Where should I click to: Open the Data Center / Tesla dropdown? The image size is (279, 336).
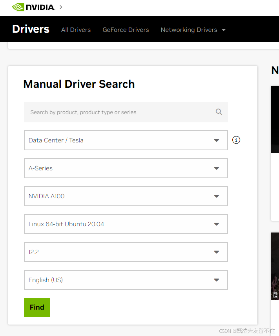coord(126,140)
